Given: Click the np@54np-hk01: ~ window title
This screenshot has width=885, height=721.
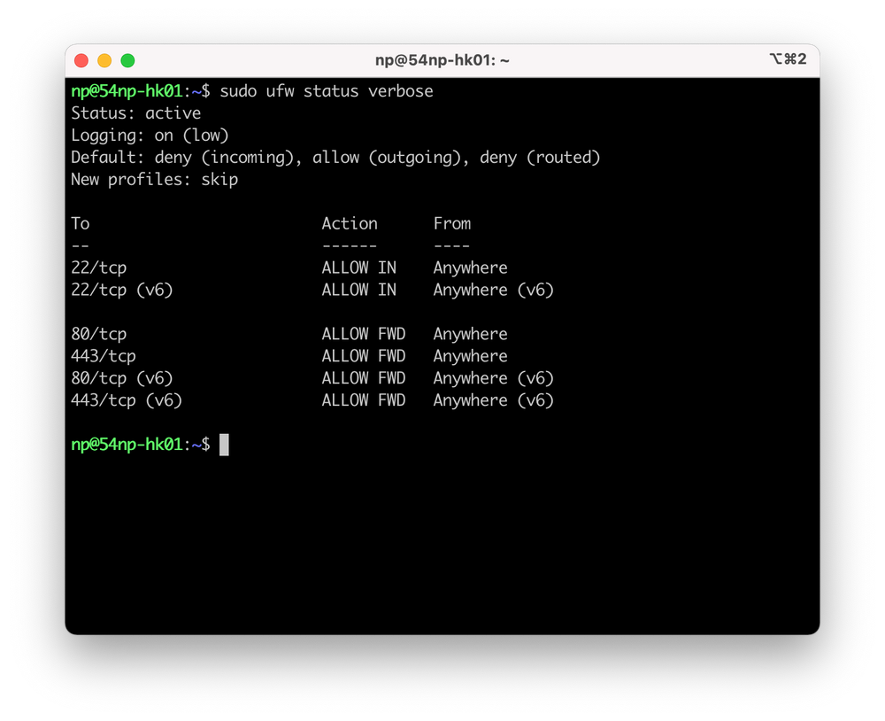Looking at the screenshot, I should [442, 59].
